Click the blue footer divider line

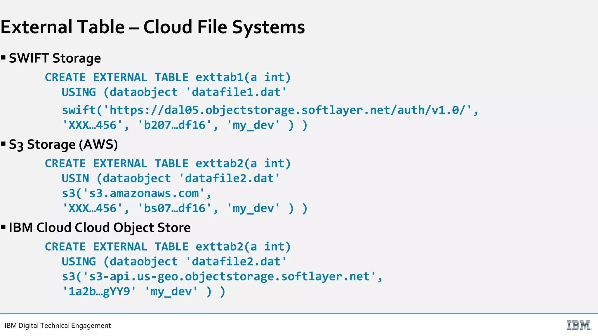click(299, 313)
